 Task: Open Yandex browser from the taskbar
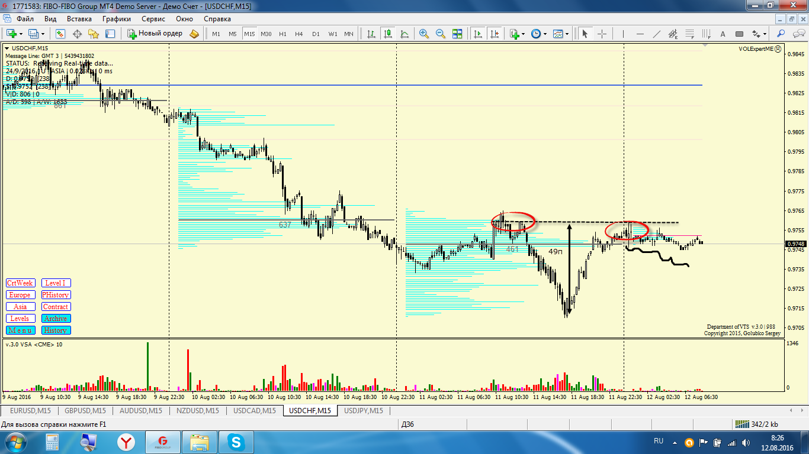[x=126, y=442]
